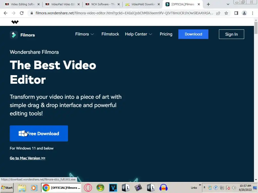Click the address bar URL
258x193 pixels.
pos(124,13)
